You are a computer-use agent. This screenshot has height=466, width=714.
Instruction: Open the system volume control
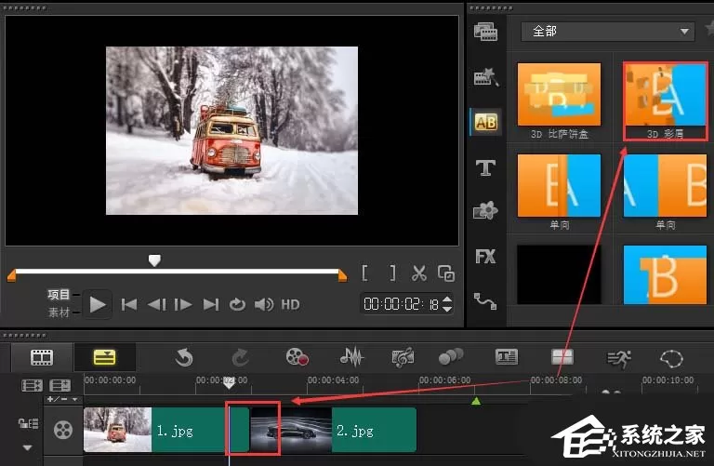point(264,304)
